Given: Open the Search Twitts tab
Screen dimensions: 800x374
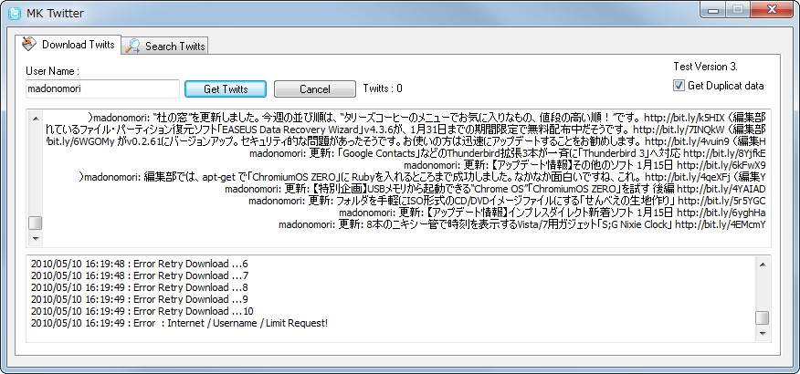Looking at the screenshot, I should coord(164,46).
